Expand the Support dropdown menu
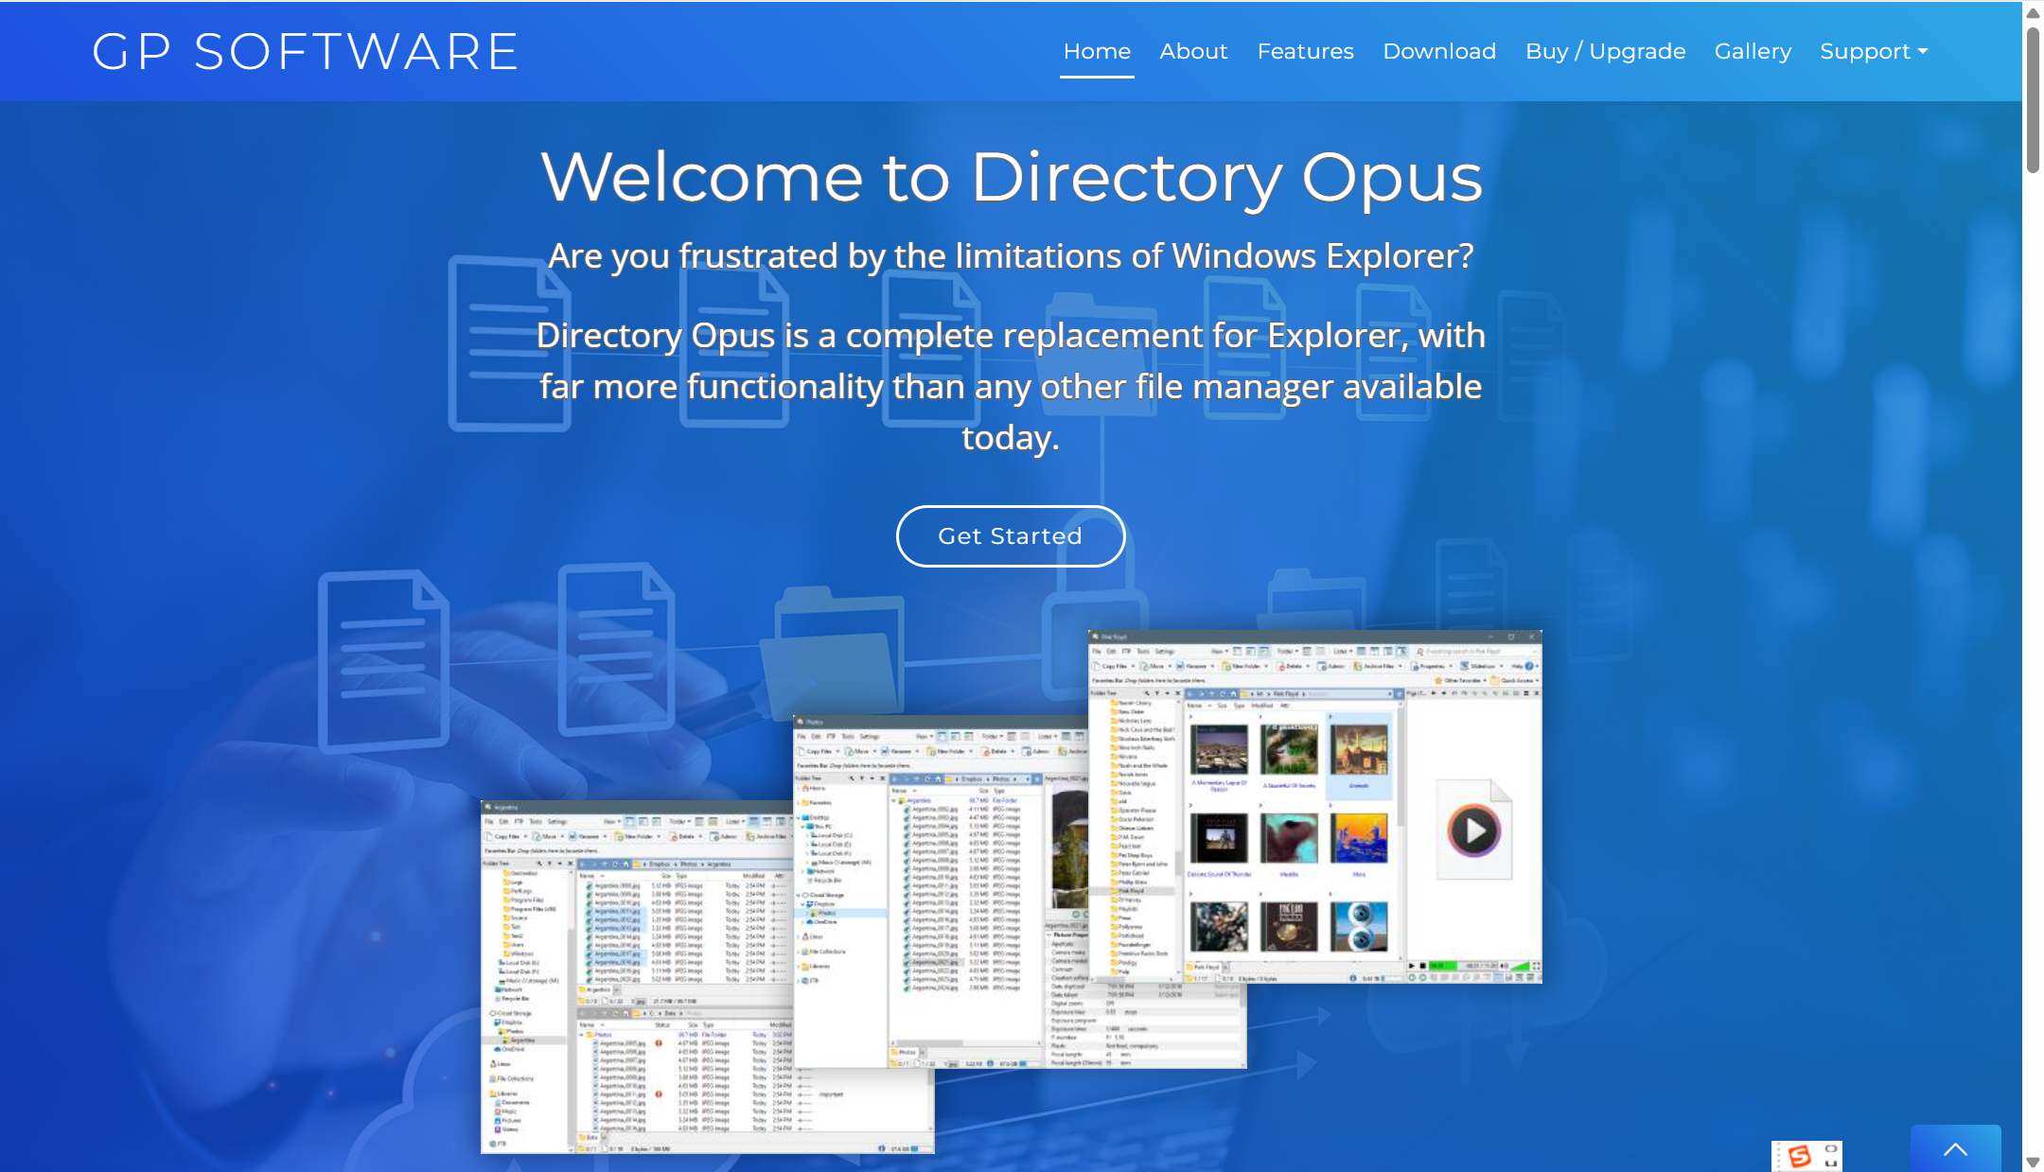Viewport: 2044px width, 1172px height. (x=1873, y=51)
